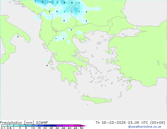The width and height of the screenshot is (167, 129).
Task: Click the 1–2 mm legend color swatch
Action: click(17, 126)
